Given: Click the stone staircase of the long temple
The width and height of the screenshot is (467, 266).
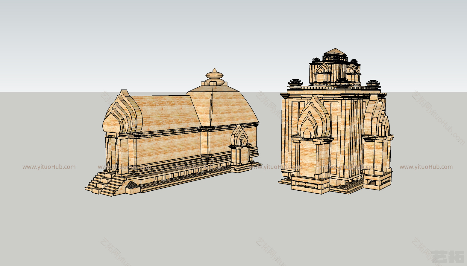Looking at the screenshot, I should 104,183.
